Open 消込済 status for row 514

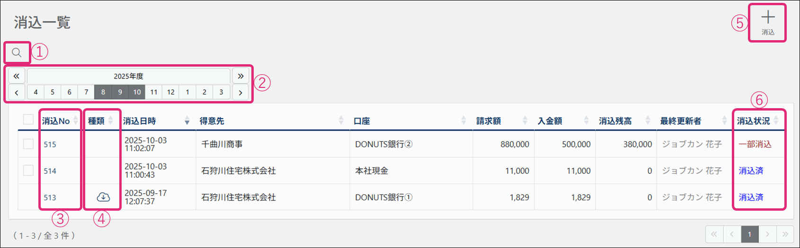(751, 171)
